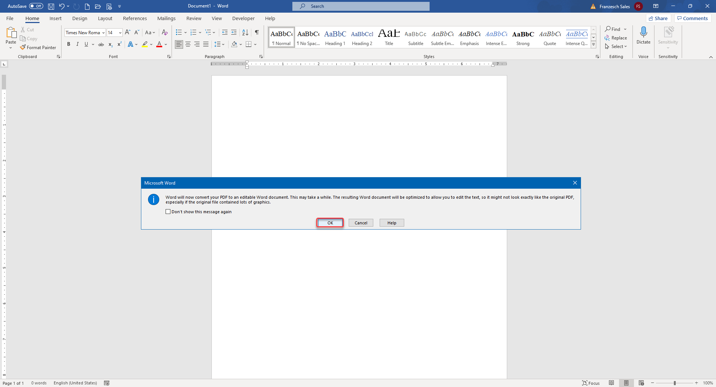Click Shading paint bucket icon
The height and width of the screenshot is (387, 716).
(234, 44)
